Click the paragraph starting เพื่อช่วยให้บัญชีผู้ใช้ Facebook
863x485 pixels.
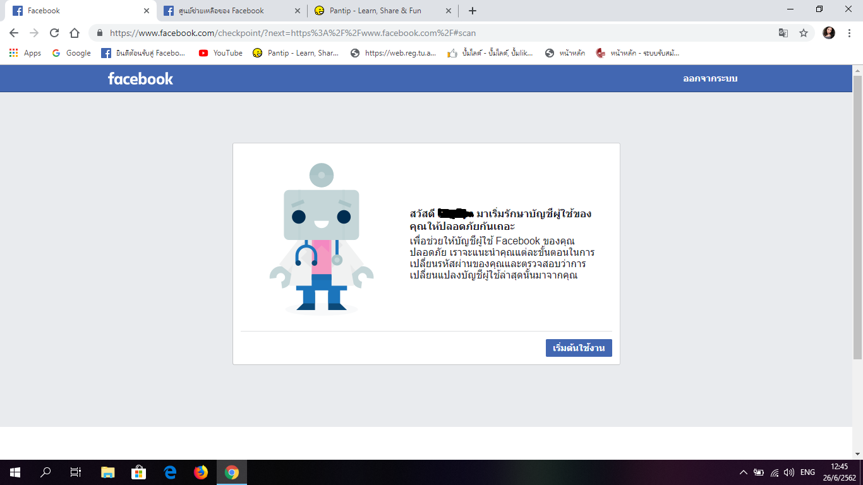coord(502,258)
